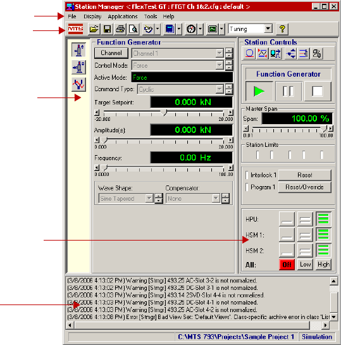Click the Channel button
341x345 pixels.
pos(111,53)
